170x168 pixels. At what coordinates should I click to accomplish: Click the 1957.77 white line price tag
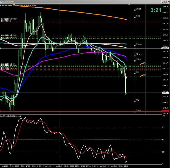[x=166, y=48]
